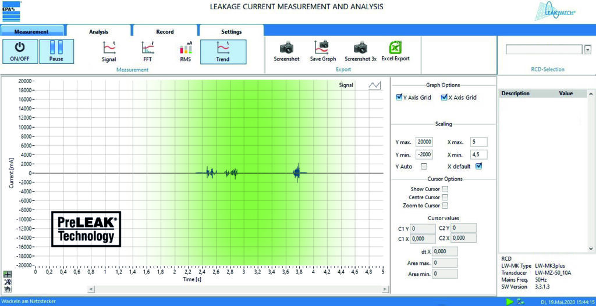Screen dimensions: 596x306
Task: Click the Y max. scaling input field
Action: 424,142
